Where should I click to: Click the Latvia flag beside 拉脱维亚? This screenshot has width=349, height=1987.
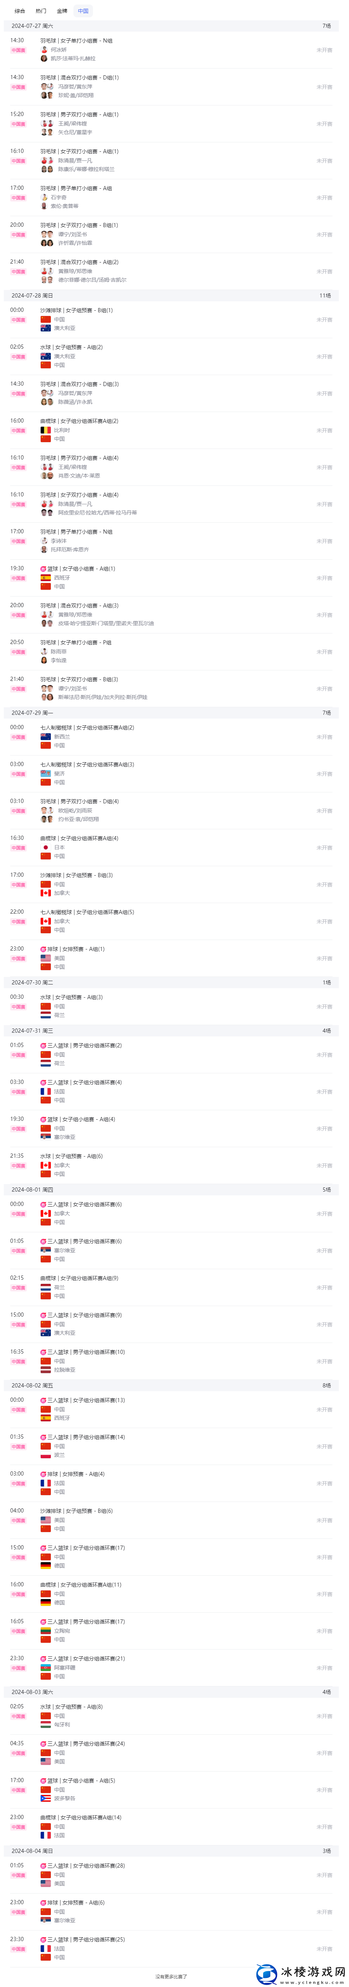coord(46,1370)
